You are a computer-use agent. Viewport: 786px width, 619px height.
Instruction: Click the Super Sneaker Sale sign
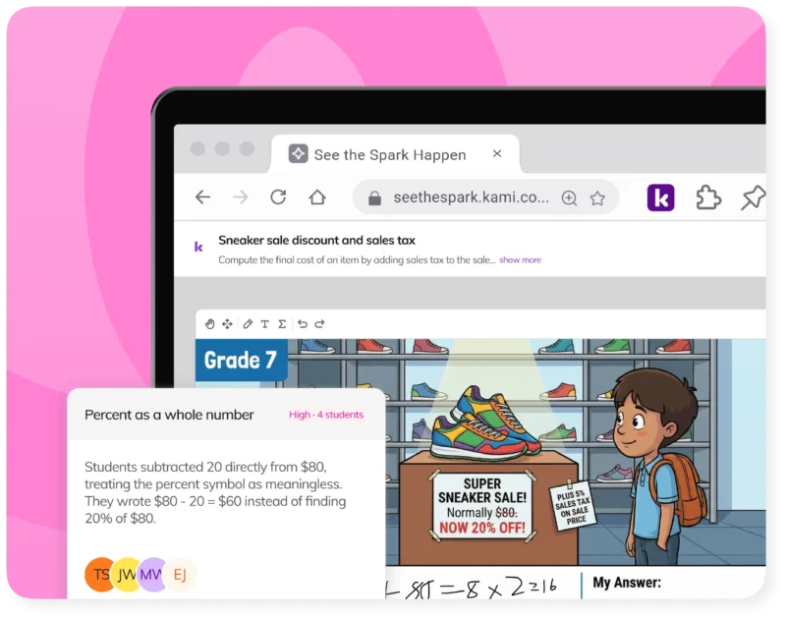point(482,506)
